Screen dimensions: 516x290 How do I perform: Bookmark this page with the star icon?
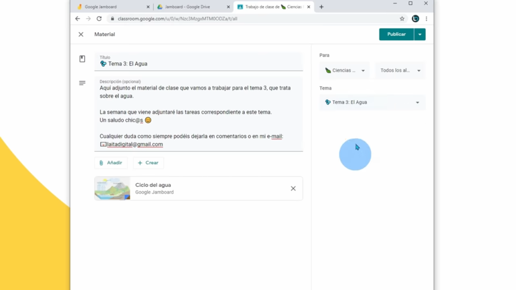click(402, 19)
